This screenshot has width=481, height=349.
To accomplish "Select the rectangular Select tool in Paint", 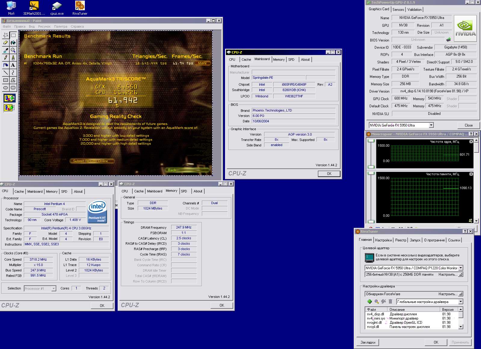I will (13, 35).
